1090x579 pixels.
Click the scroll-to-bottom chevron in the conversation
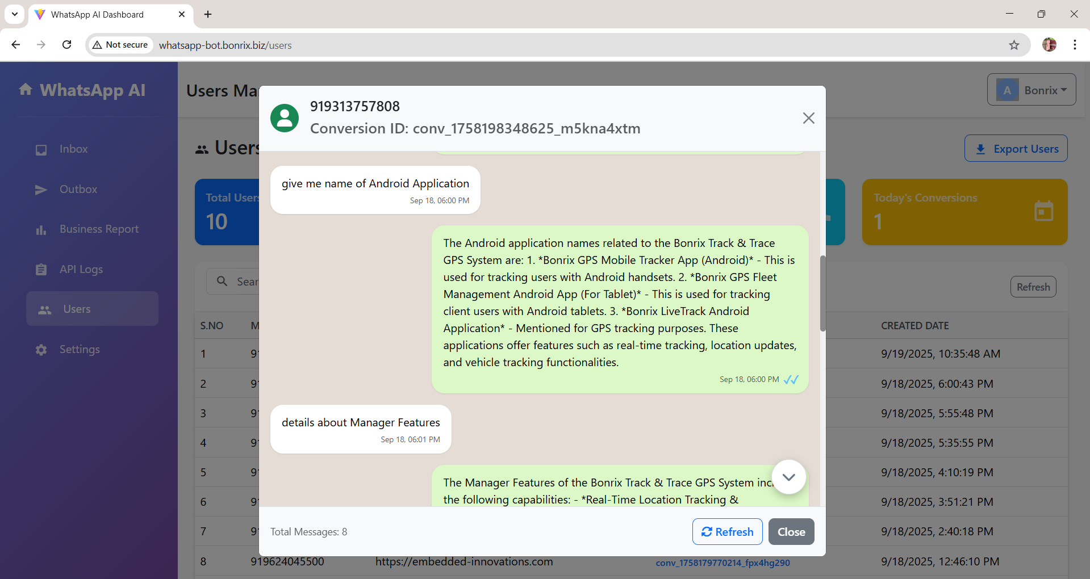click(788, 477)
